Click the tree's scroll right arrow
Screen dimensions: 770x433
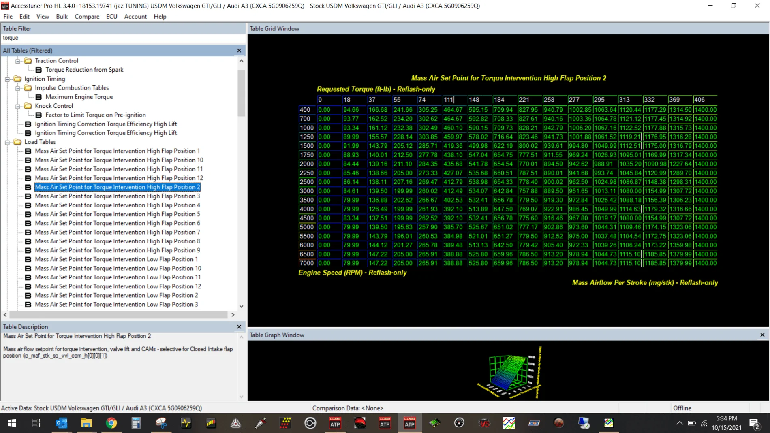point(233,315)
